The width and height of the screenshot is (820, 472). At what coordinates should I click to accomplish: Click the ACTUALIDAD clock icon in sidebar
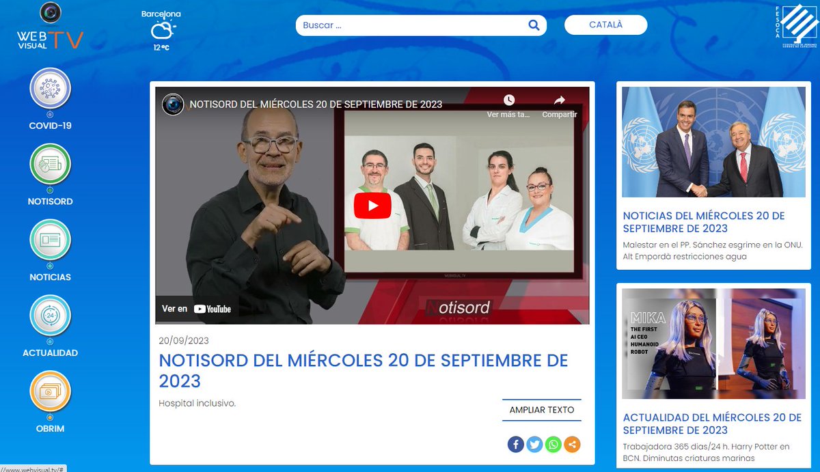click(x=49, y=316)
